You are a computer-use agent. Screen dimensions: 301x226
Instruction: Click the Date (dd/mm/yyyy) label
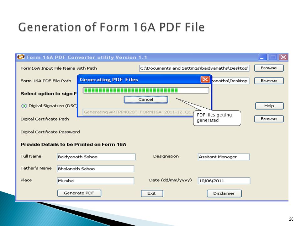(x=171, y=180)
